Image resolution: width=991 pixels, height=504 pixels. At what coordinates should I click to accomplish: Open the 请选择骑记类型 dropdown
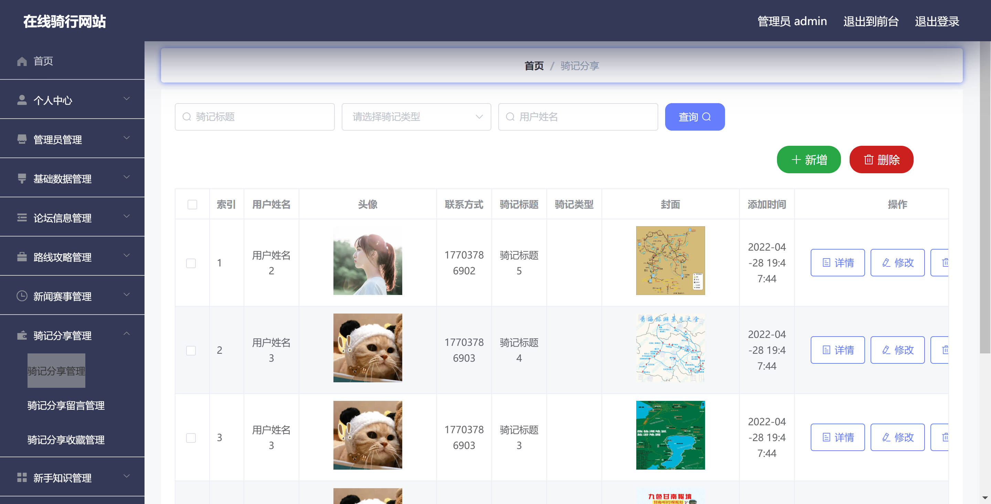click(416, 117)
